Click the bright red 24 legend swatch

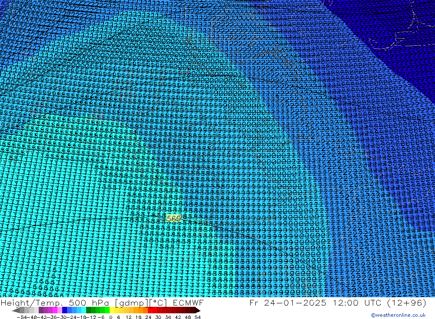(150, 310)
